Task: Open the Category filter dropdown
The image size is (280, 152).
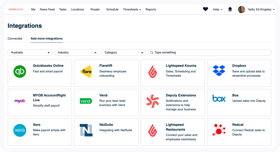Action: [x=124, y=52]
